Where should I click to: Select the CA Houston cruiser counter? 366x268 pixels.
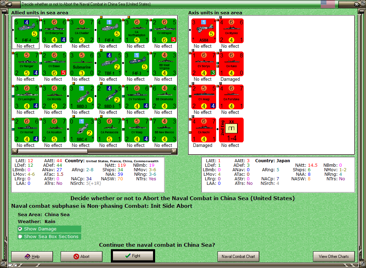pyautogui.click(x=54, y=130)
